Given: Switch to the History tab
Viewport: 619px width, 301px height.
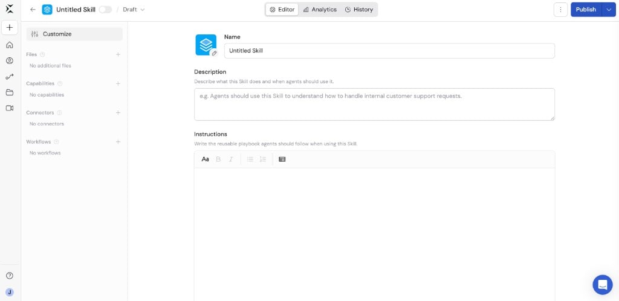Looking at the screenshot, I should (x=359, y=10).
